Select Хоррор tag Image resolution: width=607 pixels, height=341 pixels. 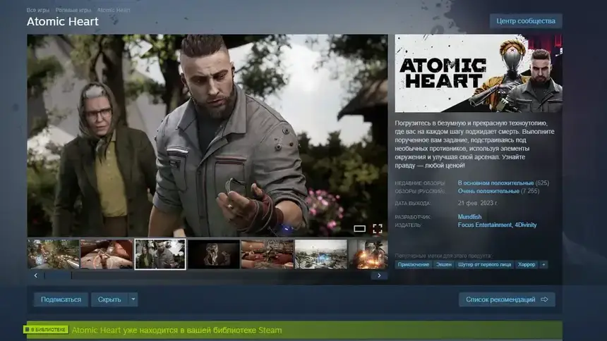coord(527,264)
